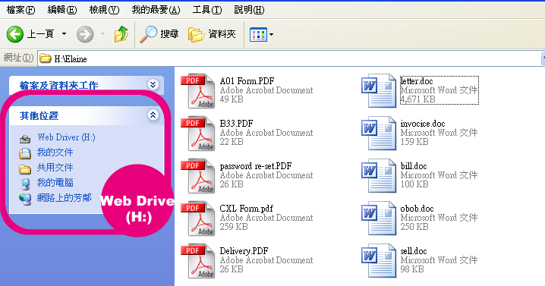Collapse the Other Places panel

click(x=153, y=115)
